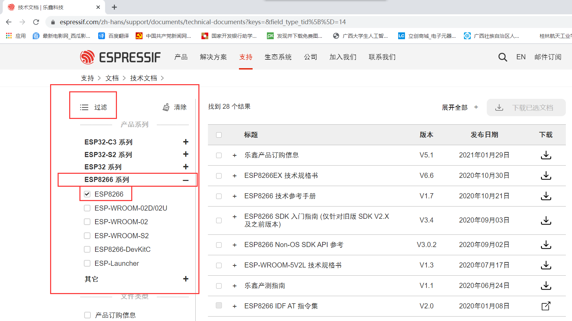
Task: Open the site search magnifier
Action: click(x=502, y=57)
